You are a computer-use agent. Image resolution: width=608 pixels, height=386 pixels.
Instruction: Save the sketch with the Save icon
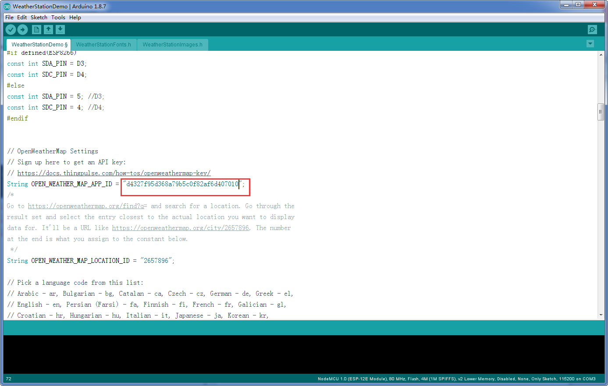(x=60, y=29)
